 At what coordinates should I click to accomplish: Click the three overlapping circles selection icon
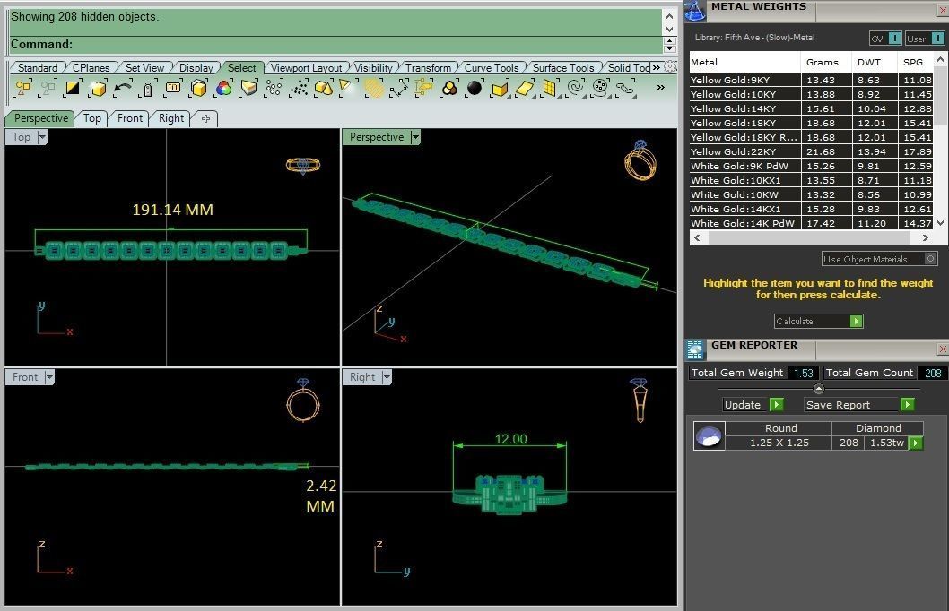click(x=449, y=89)
